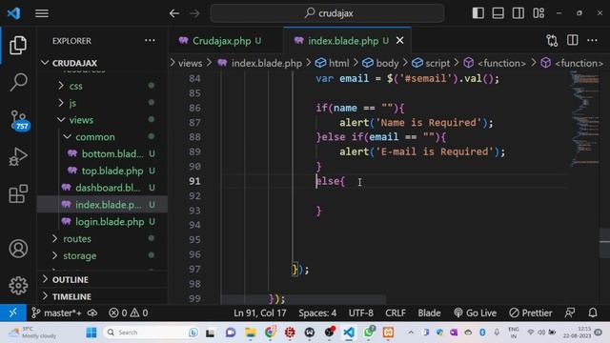Expand the TIMELINE section
This screenshot has width=610, height=343.
(x=102, y=296)
